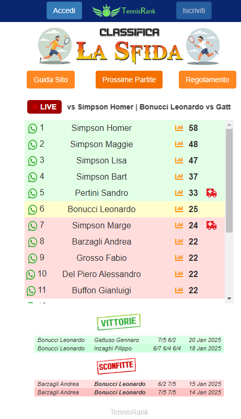
Task: Click the ambulance icon beside Simpson Marge
Action: [211, 226]
